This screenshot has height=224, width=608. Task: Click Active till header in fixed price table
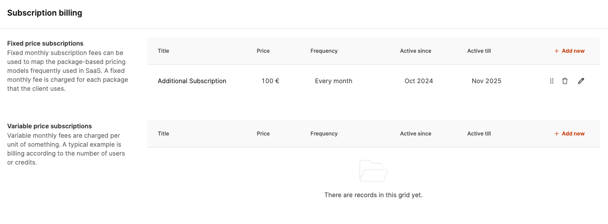point(479,51)
